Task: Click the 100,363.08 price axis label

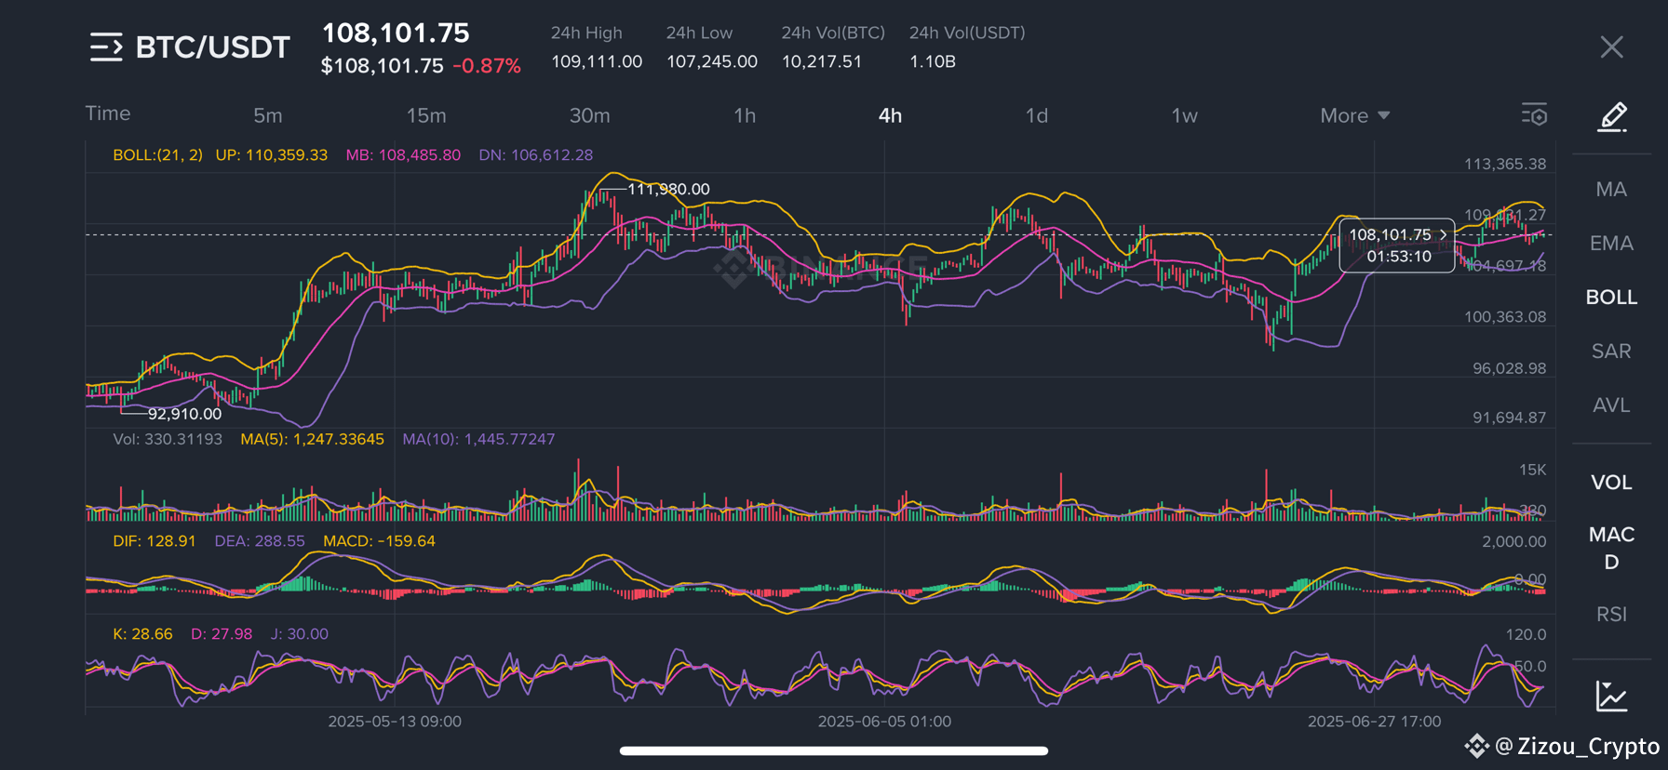Action: [1505, 317]
